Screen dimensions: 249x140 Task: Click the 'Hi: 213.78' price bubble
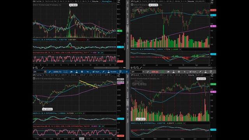click(x=153, y=5)
